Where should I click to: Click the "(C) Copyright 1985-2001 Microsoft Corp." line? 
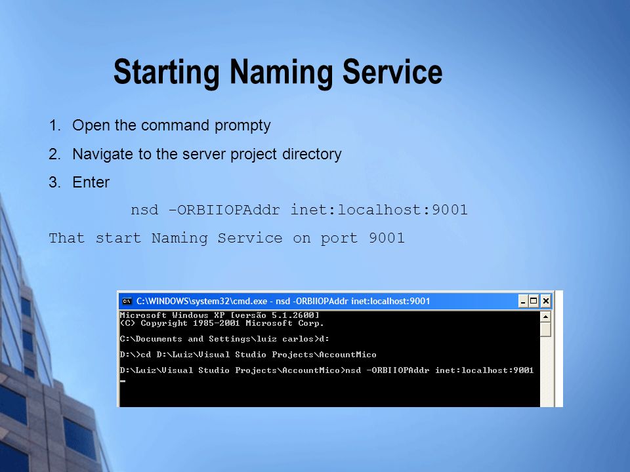pos(222,323)
